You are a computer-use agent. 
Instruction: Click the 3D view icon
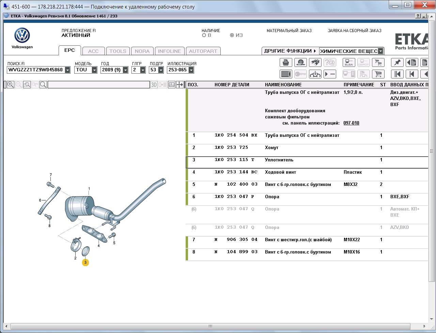click(154, 85)
